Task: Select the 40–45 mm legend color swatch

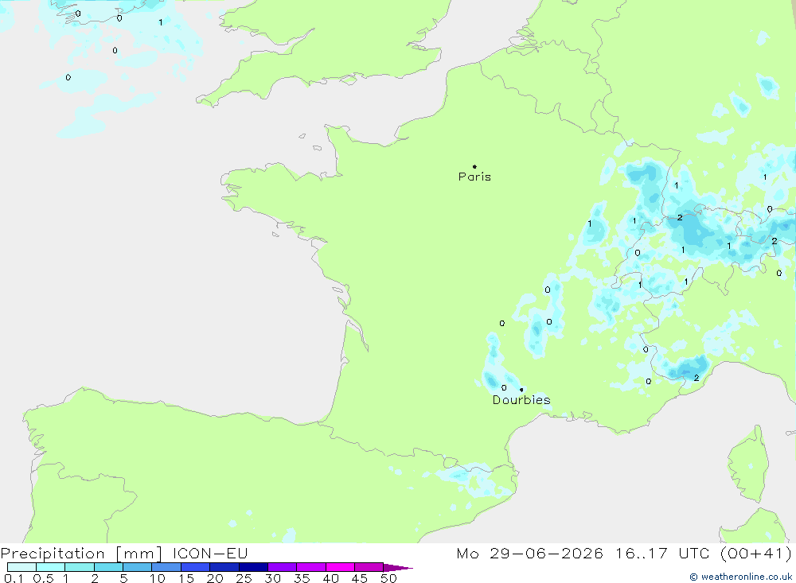Action: [340, 567]
